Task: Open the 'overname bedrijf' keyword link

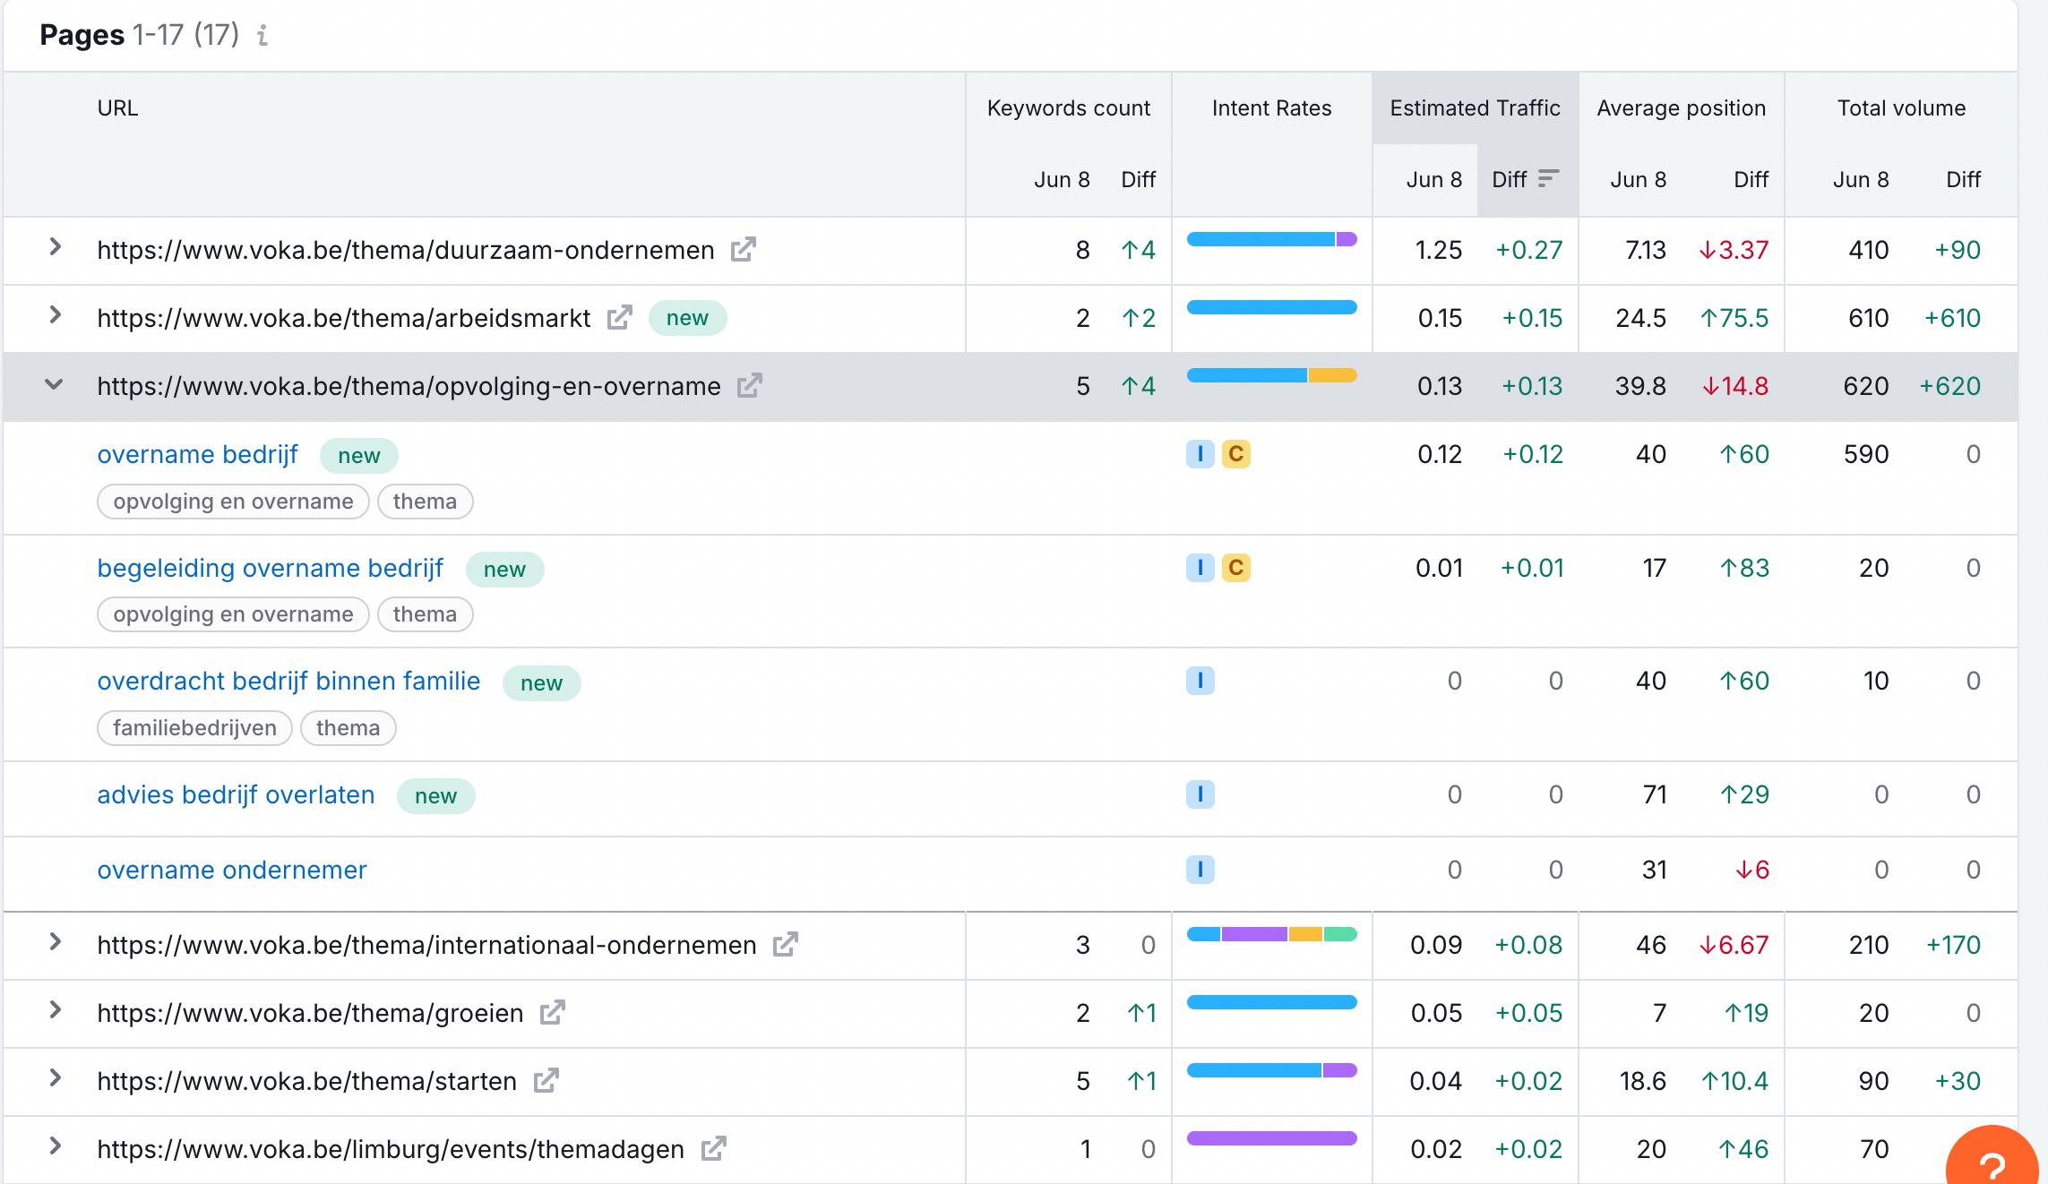Action: point(197,454)
